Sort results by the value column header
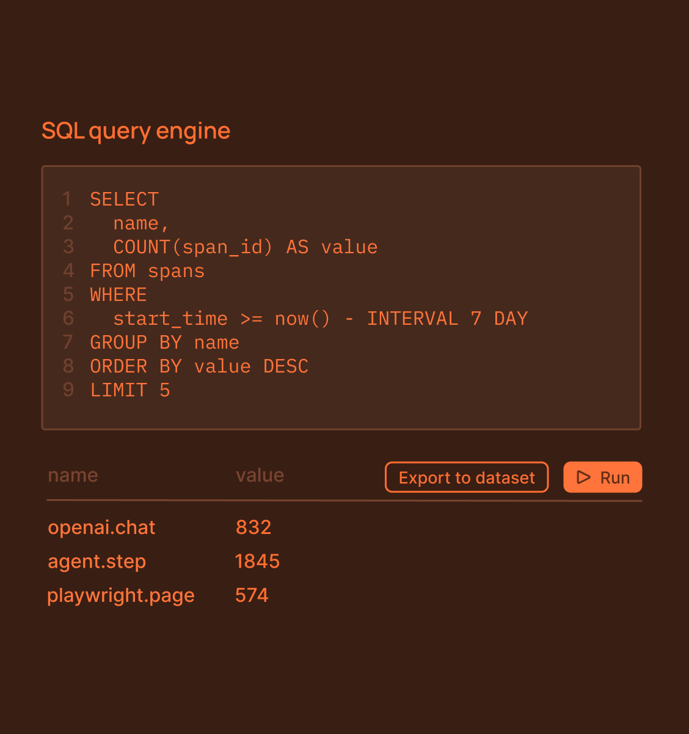The width and height of the screenshot is (689, 734). [260, 475]
